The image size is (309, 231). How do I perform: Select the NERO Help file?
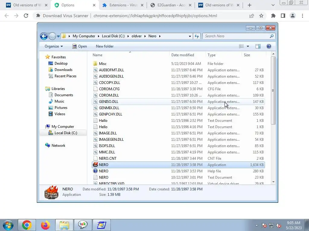[x=178, y=171]
